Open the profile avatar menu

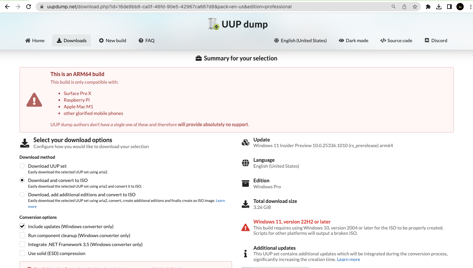pyautogui.click(x=460, y=7)
